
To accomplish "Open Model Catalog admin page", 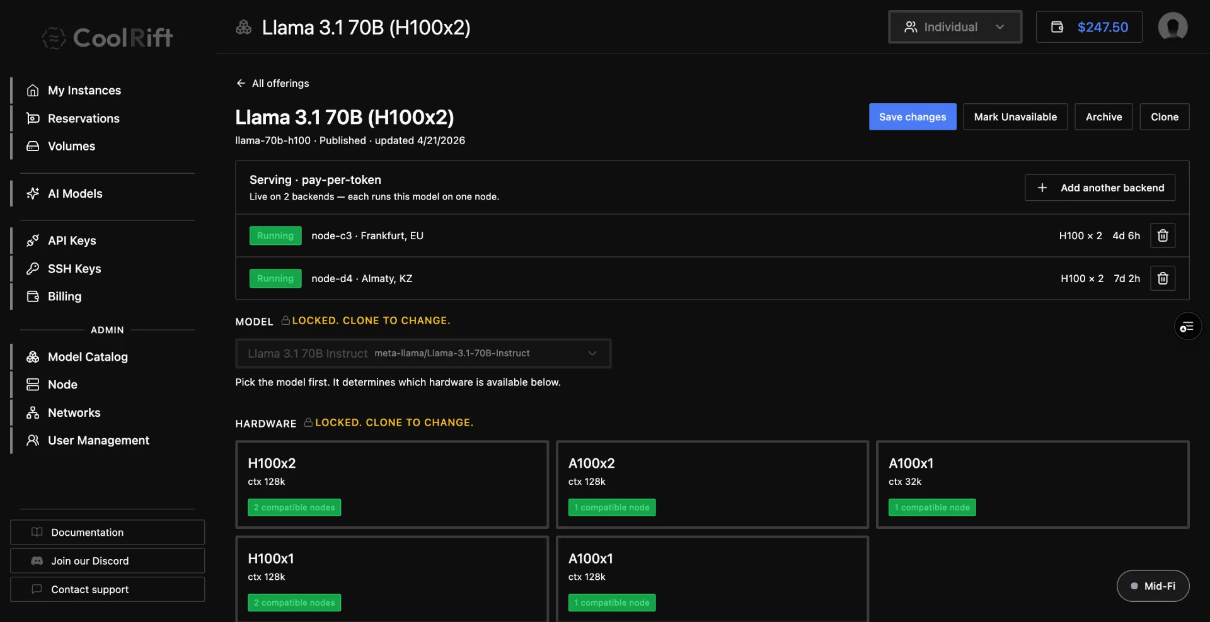I will coord(88,357).
